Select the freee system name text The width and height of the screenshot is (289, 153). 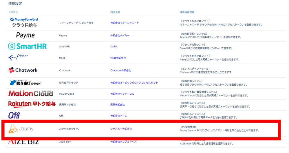click(62, 58)
